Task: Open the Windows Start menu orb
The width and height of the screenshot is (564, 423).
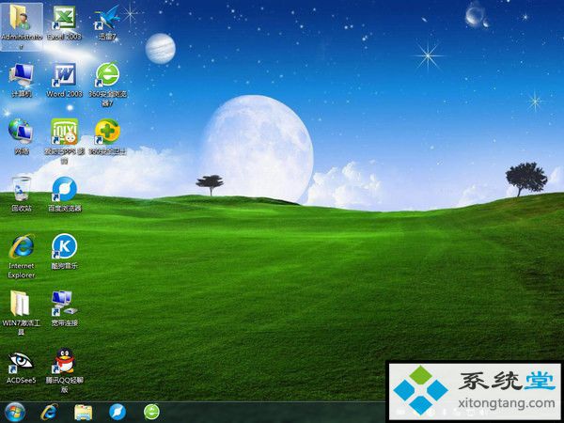Action: click(x=15, y=412)
